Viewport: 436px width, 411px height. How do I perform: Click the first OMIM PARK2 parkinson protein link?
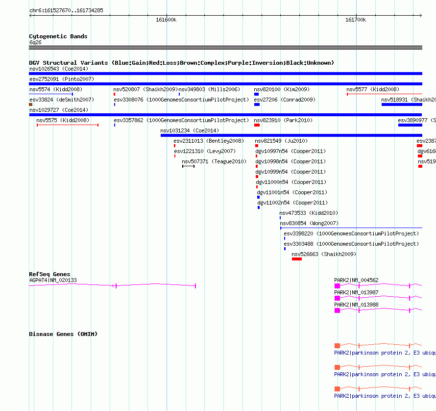385,353
